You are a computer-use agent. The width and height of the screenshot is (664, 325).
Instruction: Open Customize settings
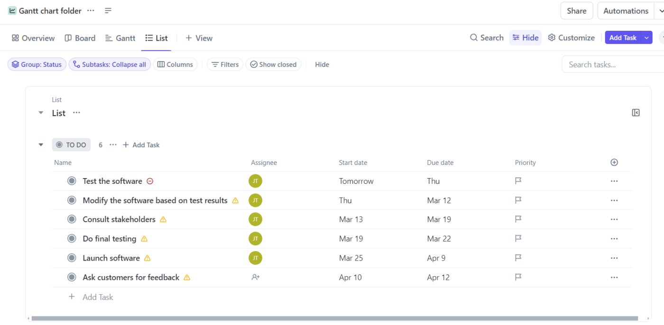coord(571,38)
